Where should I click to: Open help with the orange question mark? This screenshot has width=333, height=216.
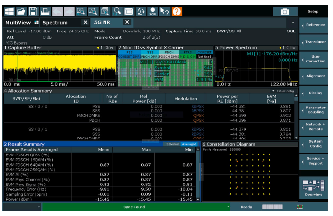[x=176, y=11]
